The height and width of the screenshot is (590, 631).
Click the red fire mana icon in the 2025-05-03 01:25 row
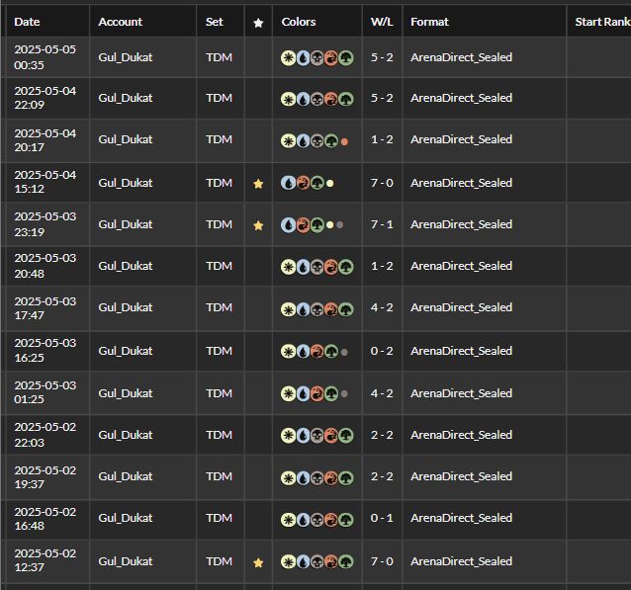tap(317, 393)
